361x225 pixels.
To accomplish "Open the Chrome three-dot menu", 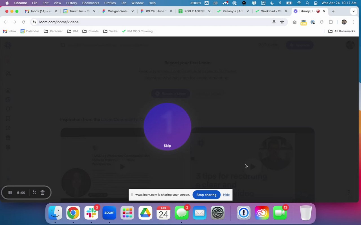I will click(x=353, y=22).
